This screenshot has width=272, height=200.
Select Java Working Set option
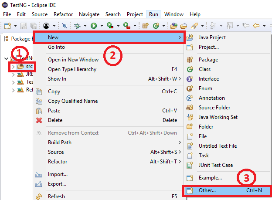coord(228,117)
